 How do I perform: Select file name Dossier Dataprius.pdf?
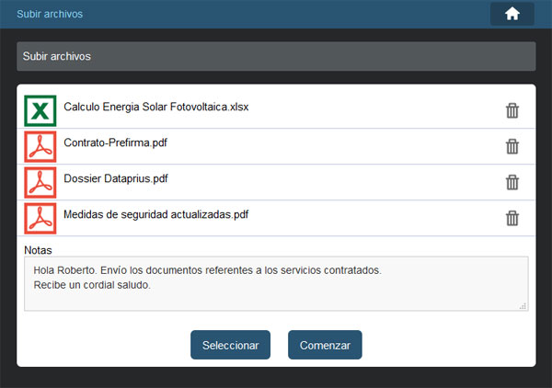(x=116, y=178)
